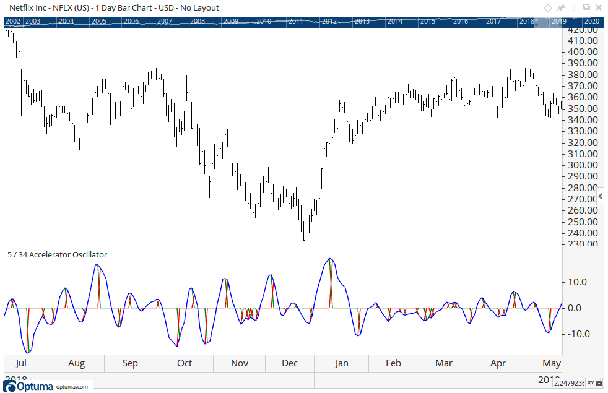
Task: Toggle the scale lock padlock icon
Action: click(599, 383)
